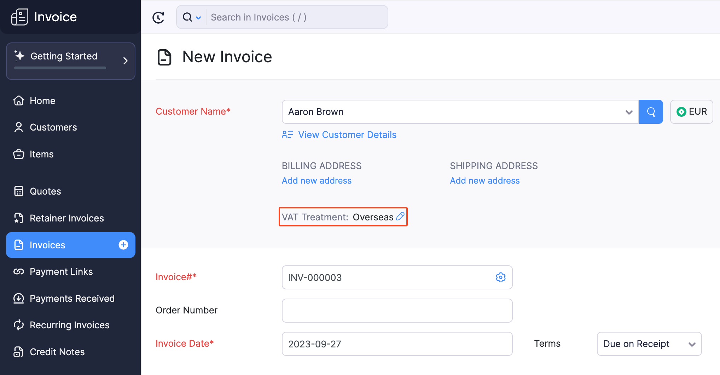Image resolution: width=720 pixels, height=375 pixels.
Task: Select Payments Received in sidebar
Action: coord(72,298)
